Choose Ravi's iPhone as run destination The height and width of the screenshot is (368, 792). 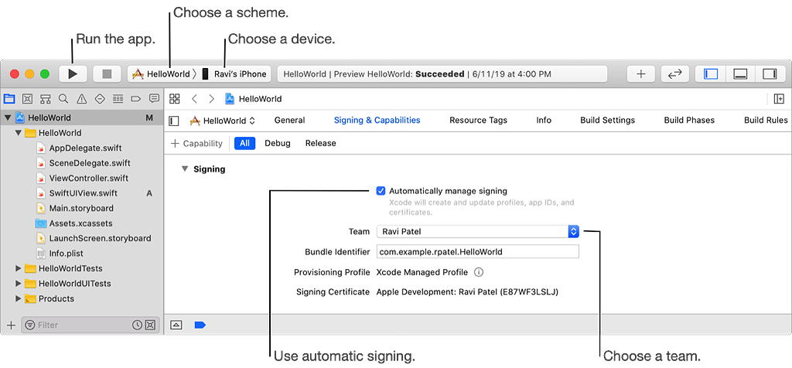(x=234, y=74)
